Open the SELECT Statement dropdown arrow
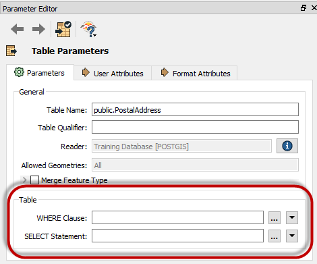The image size is (317, 264). [x=292, y=236]
